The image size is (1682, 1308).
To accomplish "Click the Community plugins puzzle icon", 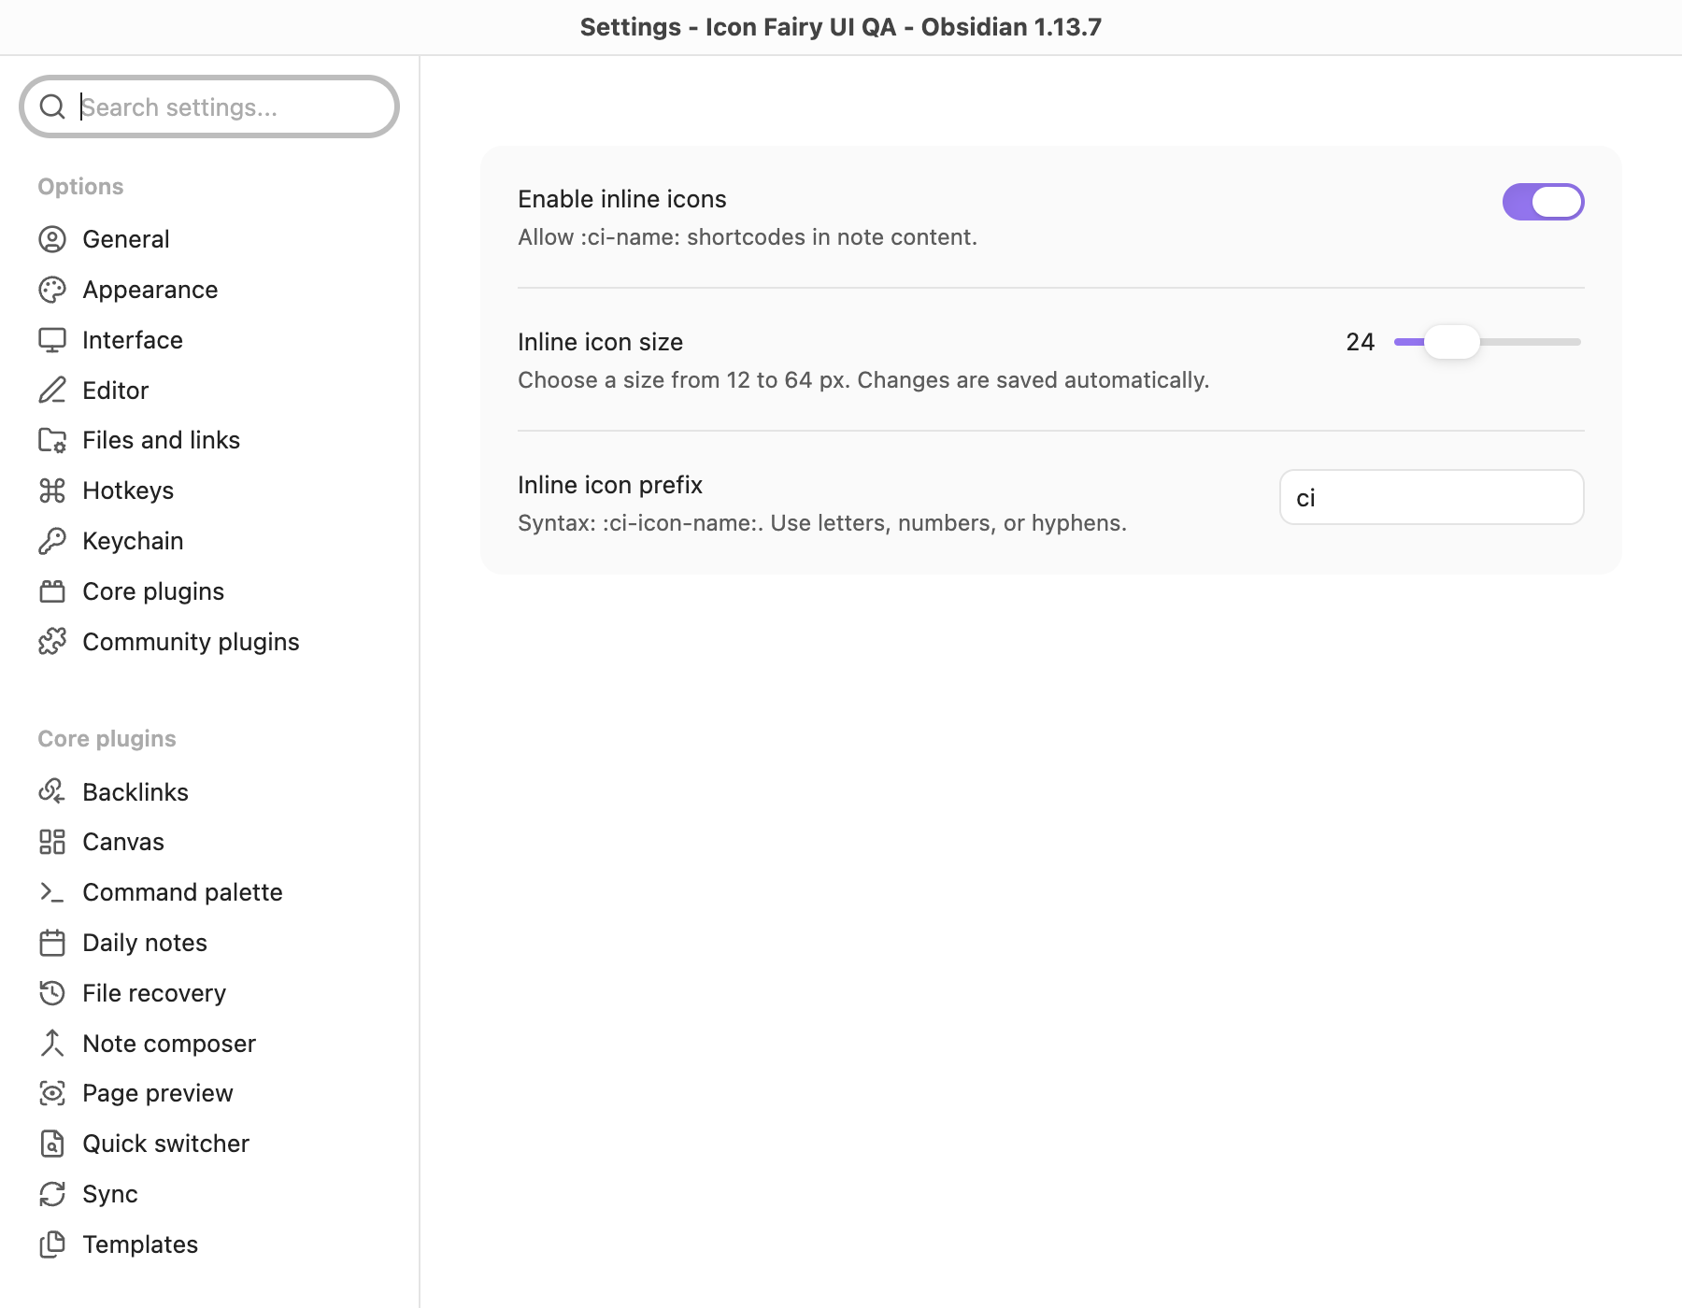I will point(52,642).
